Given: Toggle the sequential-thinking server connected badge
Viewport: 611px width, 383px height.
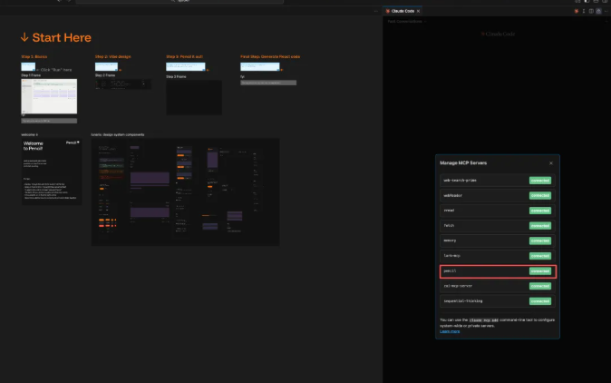Looking at the screenshot, I should pos(540,300).
